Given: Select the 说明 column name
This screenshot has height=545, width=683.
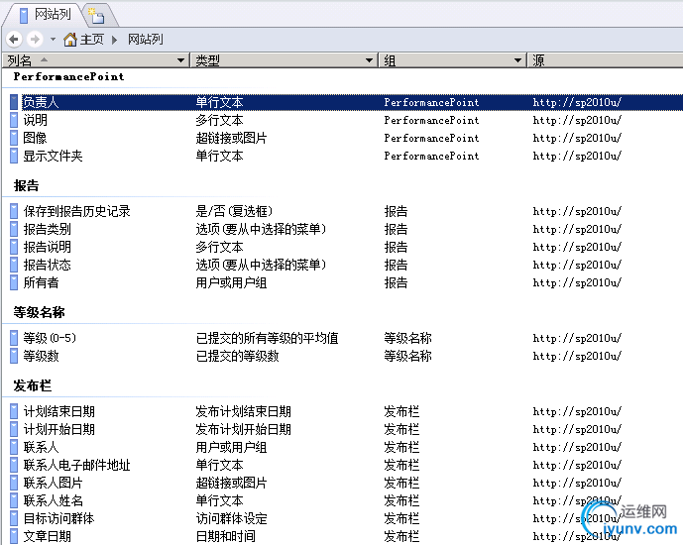Looking at the screenshot, I should [x=35, y=120].
